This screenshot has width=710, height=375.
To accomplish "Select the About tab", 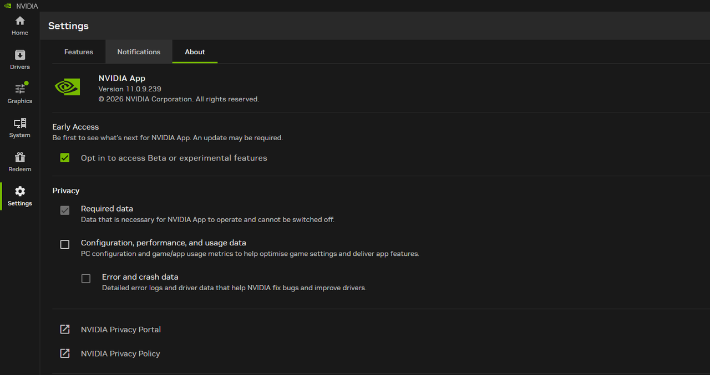I will [195, 52].
